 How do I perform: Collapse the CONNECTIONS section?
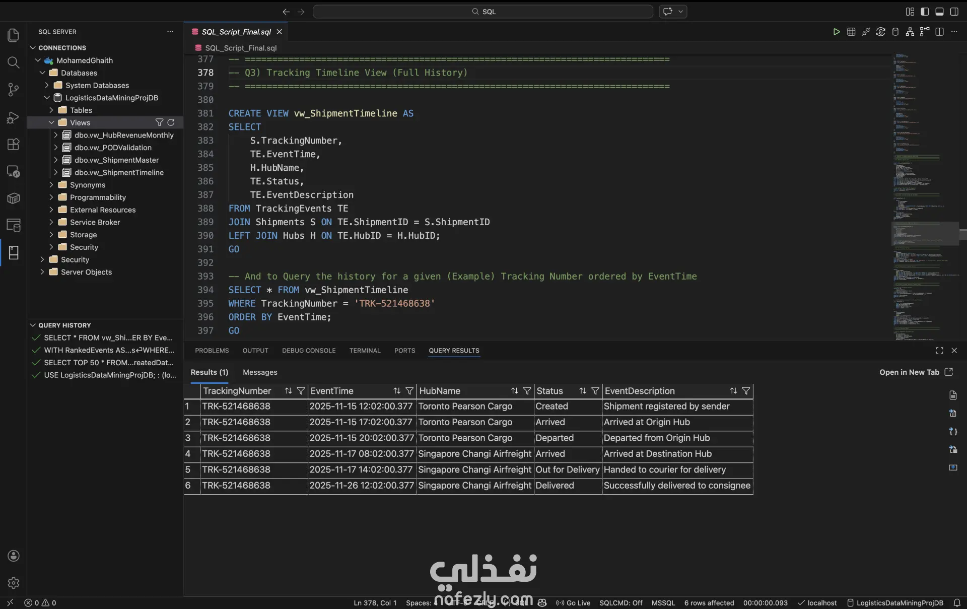[33, 48]
